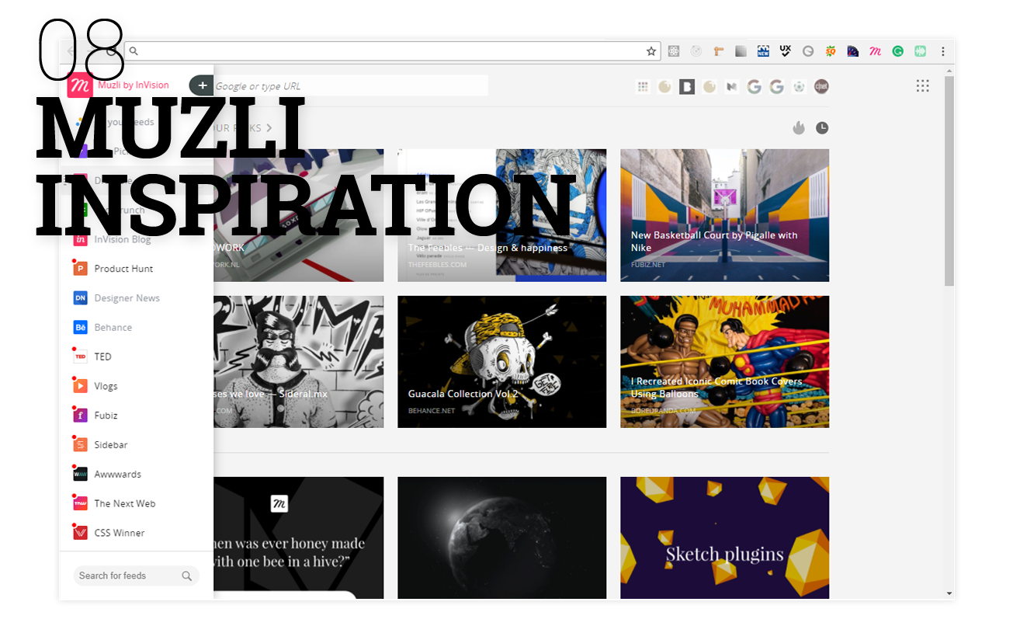The width and height of the screenshot is (1013, 640).
Task: Open the Chrome three-dot menu
Action: [943, 51]
